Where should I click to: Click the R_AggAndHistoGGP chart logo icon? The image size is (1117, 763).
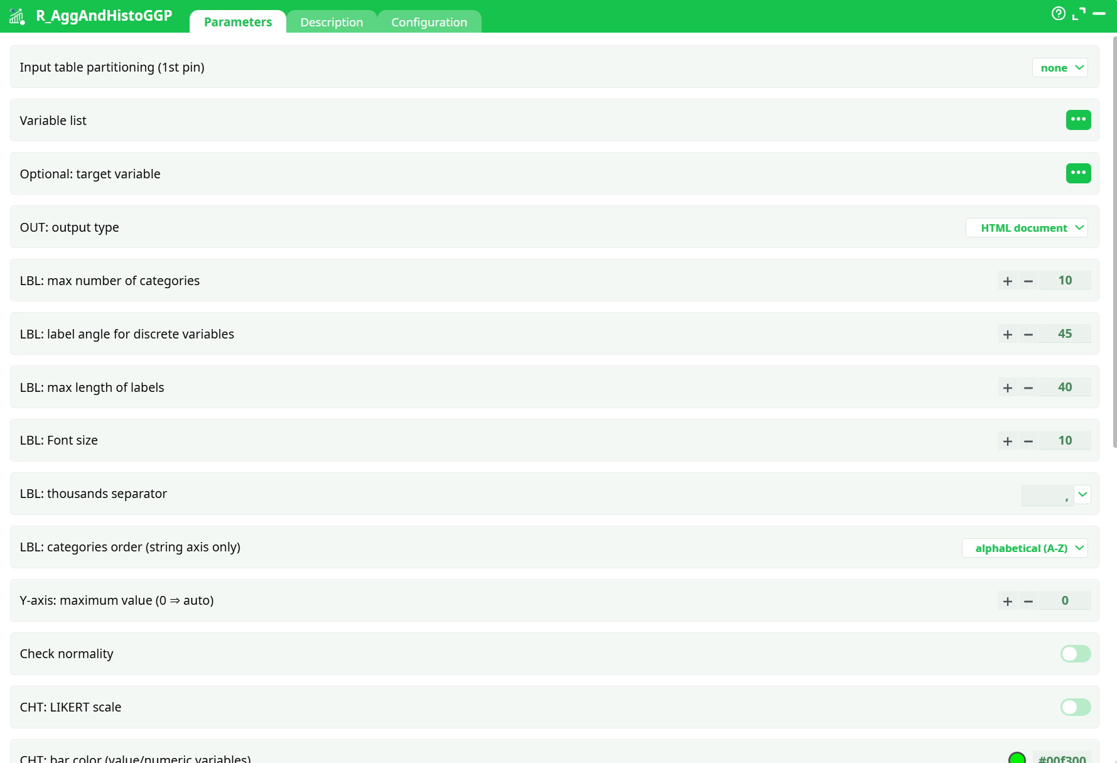click(x=17, y=16)
